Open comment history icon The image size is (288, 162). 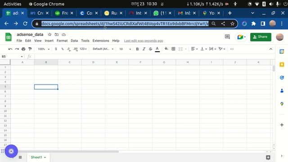click(x=227, y=37)
